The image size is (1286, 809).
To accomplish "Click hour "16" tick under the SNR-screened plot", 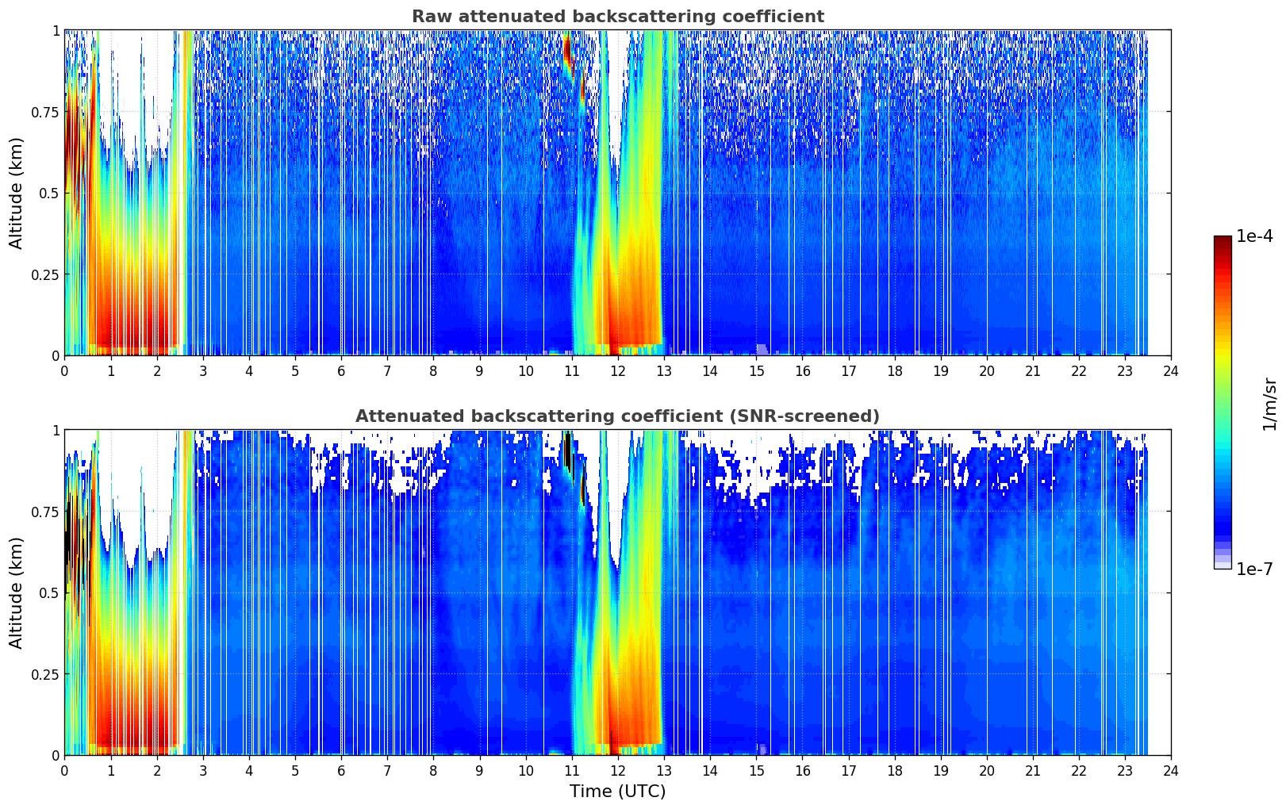I will 802,770.
